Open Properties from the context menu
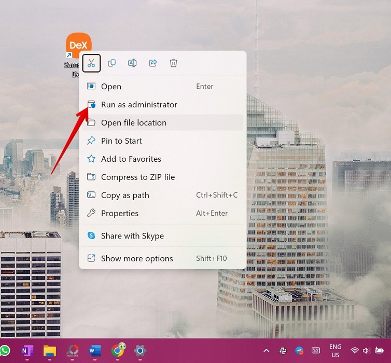 click(x=163, y=213)
